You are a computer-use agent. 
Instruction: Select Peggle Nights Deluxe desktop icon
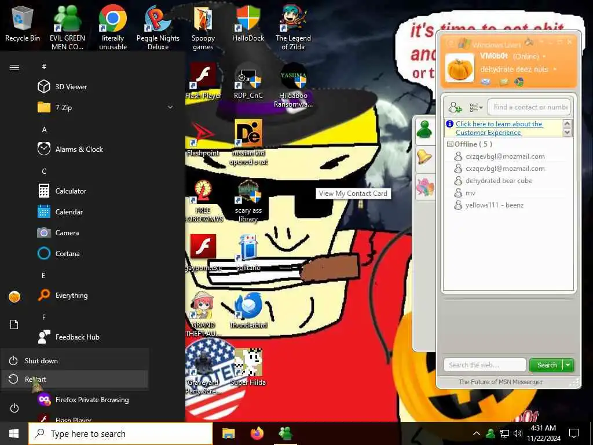[x=158, y=27]
